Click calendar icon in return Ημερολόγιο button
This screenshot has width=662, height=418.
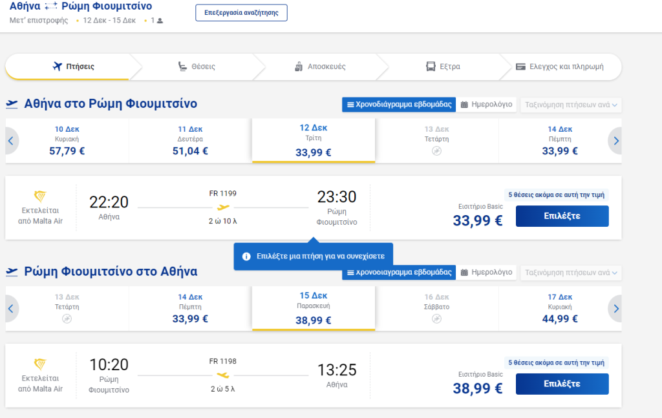[464, 273]
